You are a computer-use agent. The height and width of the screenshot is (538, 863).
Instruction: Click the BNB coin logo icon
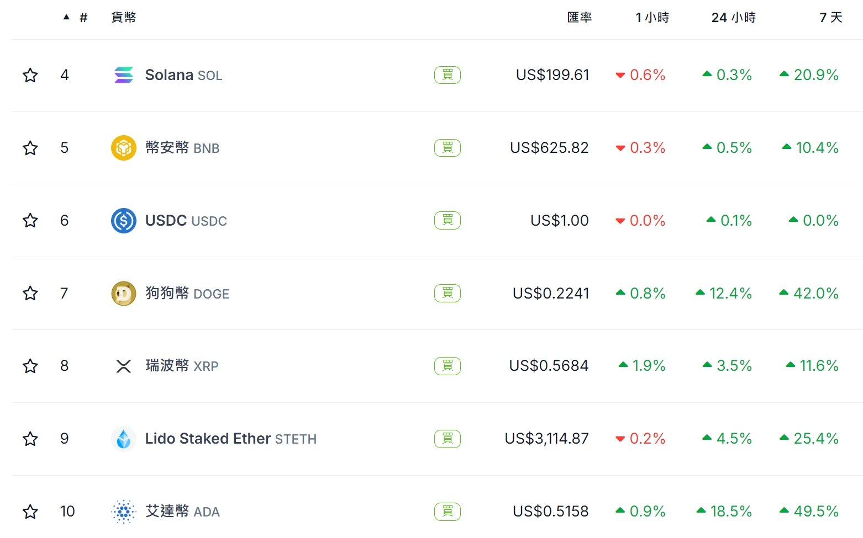click(123, 148)
